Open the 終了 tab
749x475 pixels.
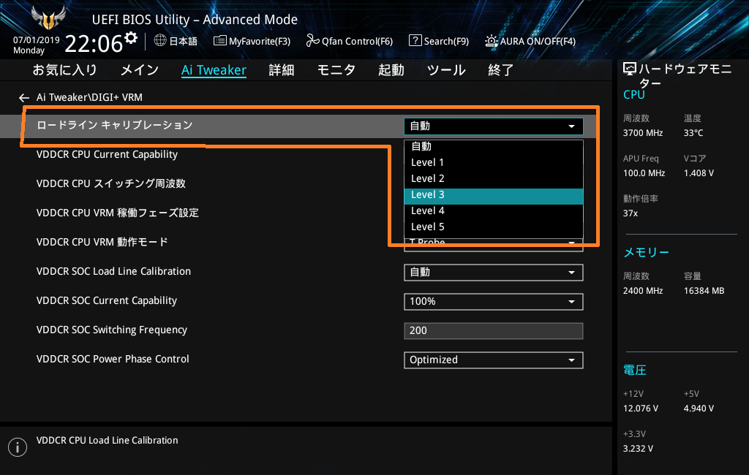point(500,70)
